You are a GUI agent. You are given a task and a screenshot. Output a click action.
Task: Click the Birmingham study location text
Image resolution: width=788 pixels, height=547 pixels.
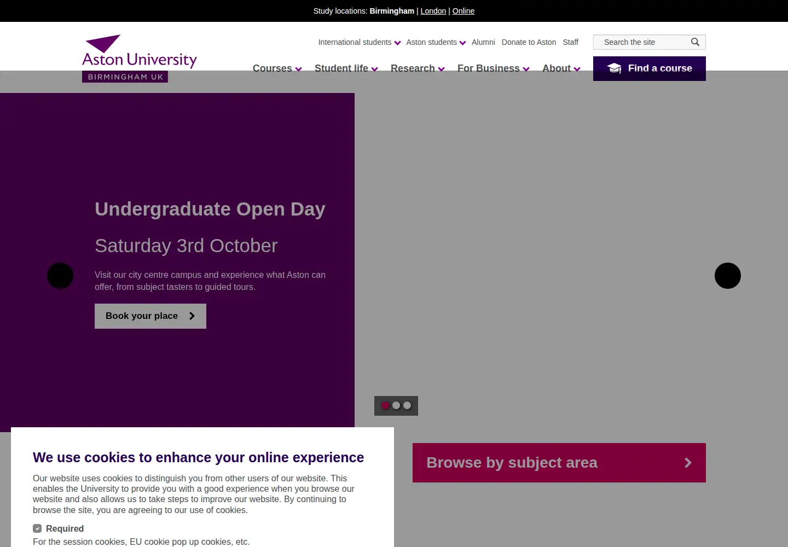pyautogui.click(x=392, y=11)
